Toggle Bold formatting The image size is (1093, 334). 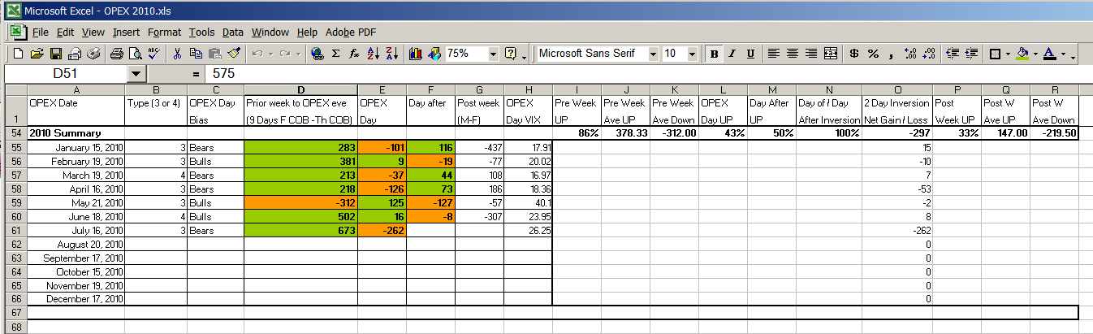[x=714, y=54]
